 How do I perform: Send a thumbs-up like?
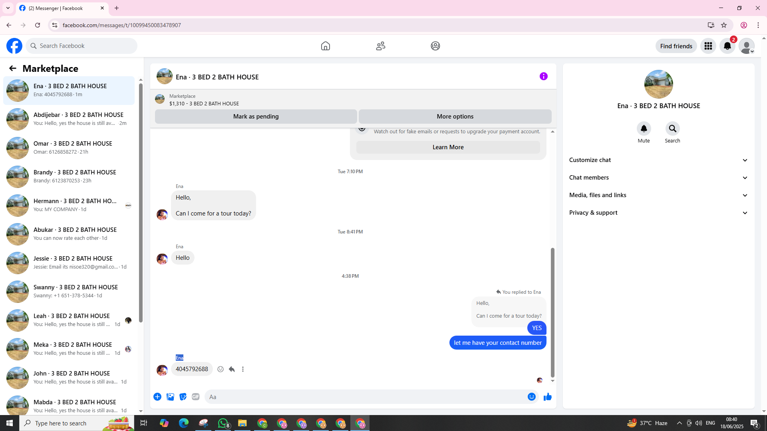548,397
